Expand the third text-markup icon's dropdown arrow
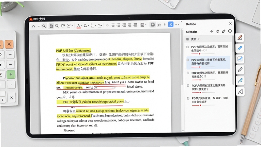Screen dimensions: 261x147 tap(96, 26)
